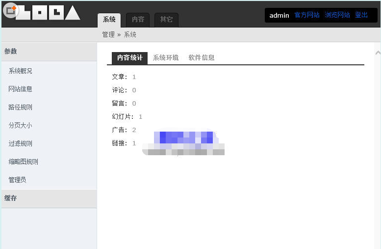Show the 软件信息 sub-tab

click(x=202, y=57)
